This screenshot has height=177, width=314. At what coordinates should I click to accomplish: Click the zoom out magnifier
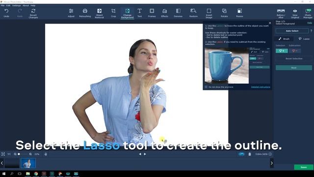pyautogui.click(x=15, y=154)
